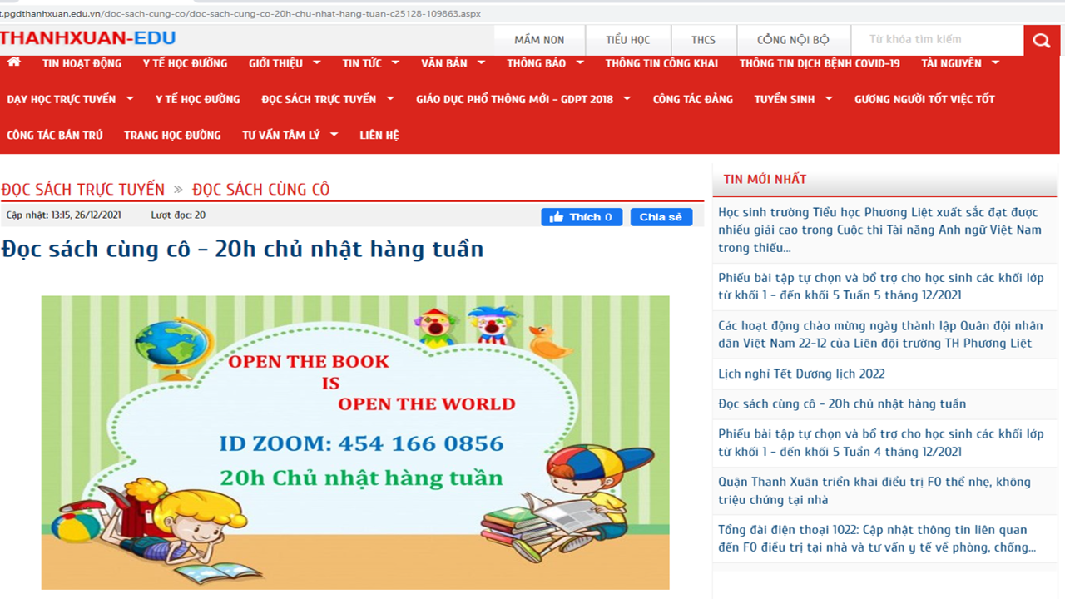
Task: Open Y TẾ HỌC ĐƯỜNG in first menu row
Action: (x=185, y=63)
